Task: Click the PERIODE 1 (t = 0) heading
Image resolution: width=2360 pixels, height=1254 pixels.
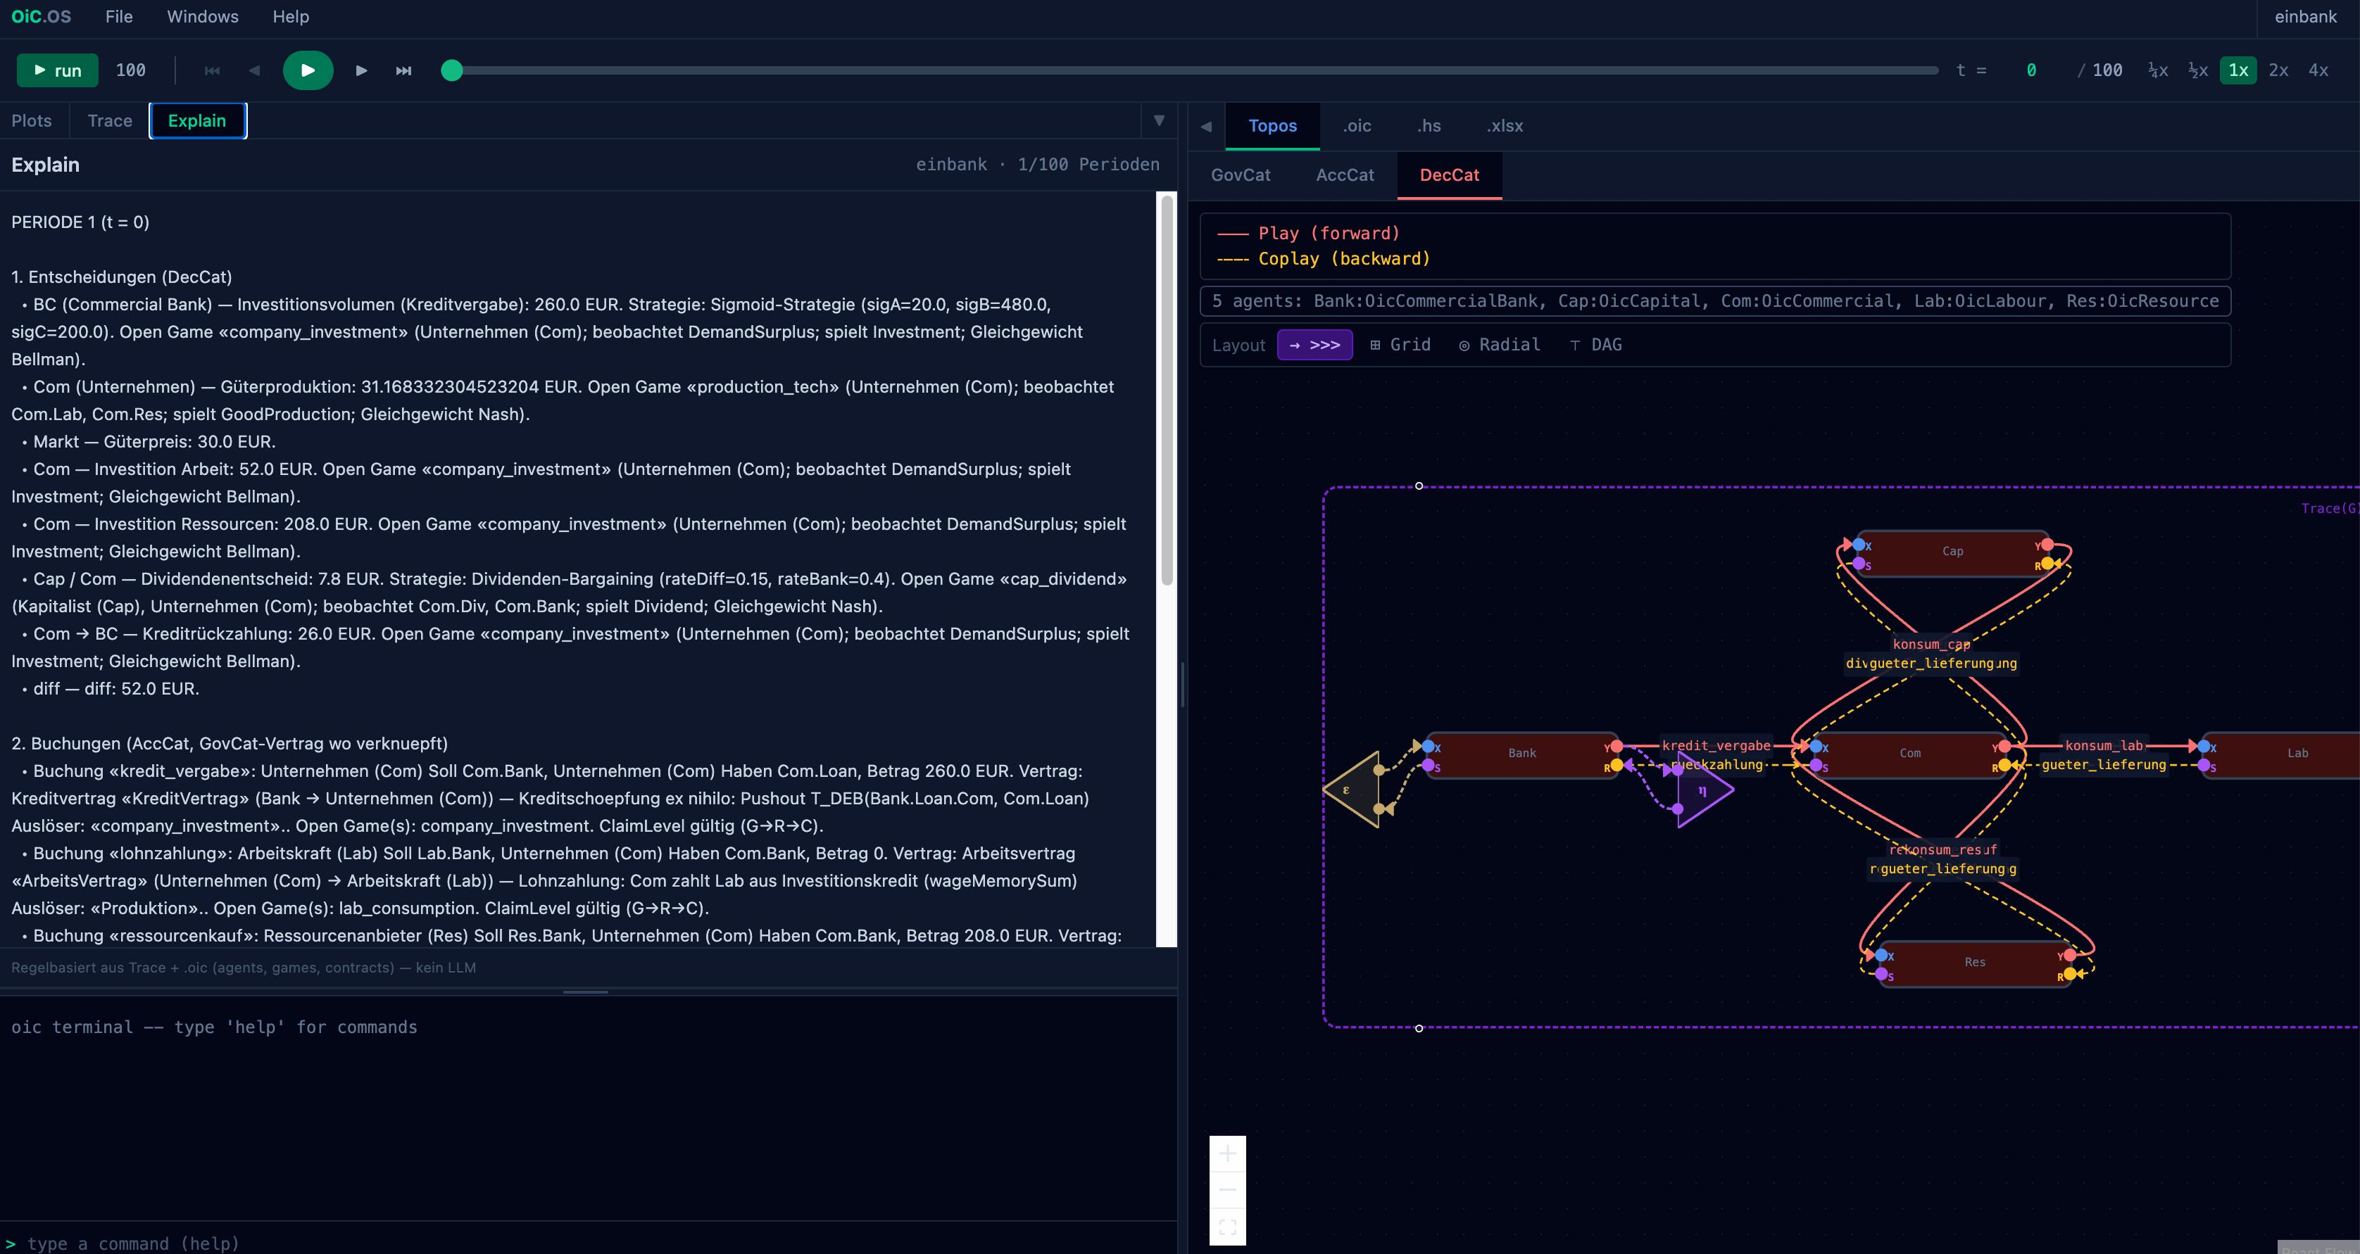Action: coord(81,222)
